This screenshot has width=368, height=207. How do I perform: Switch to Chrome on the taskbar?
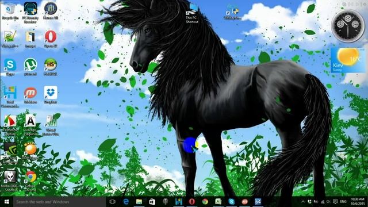click(205, 202)
